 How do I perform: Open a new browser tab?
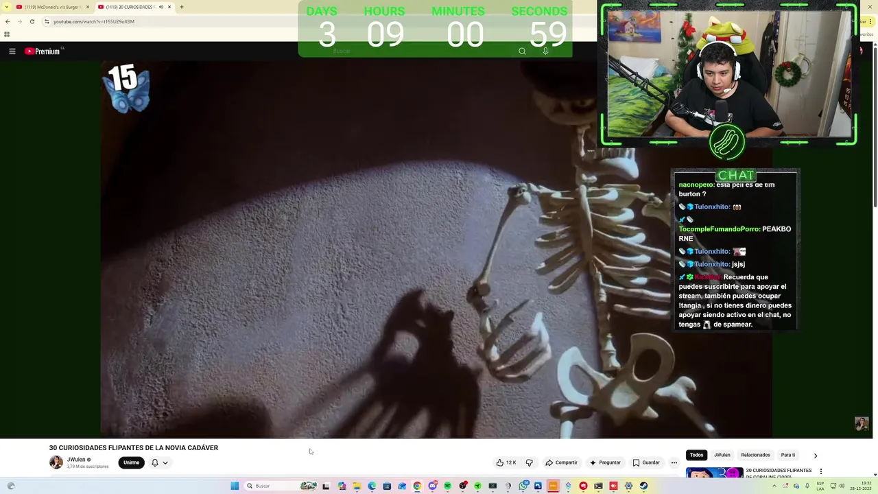(181, 7)
